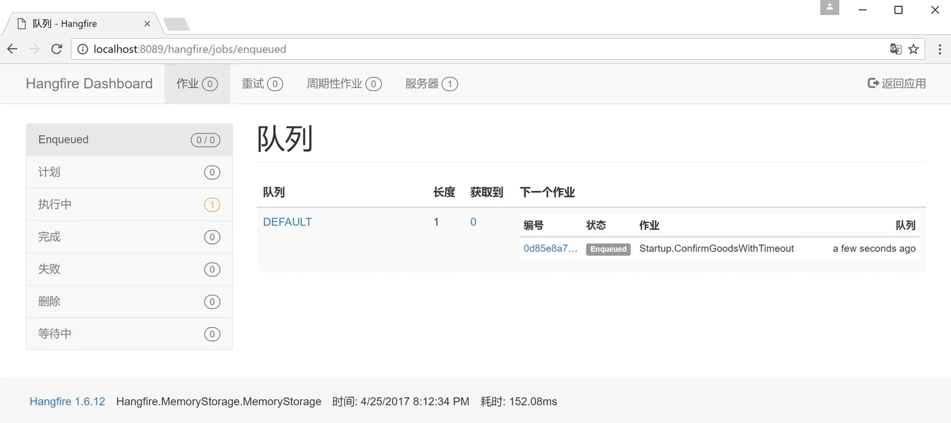This screenshot has width=951, height=423.
Task: Open 等待中 jobs in the sidebar
Action: (129, 334)
